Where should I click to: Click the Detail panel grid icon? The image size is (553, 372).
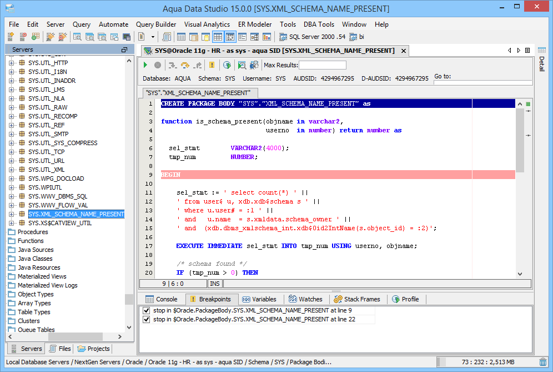542,50
